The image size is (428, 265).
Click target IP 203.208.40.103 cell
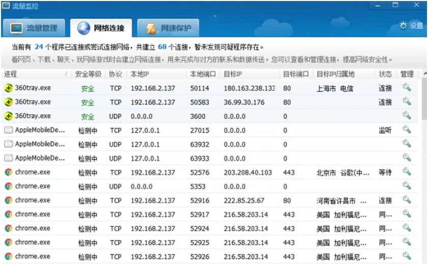pos(248,173)
